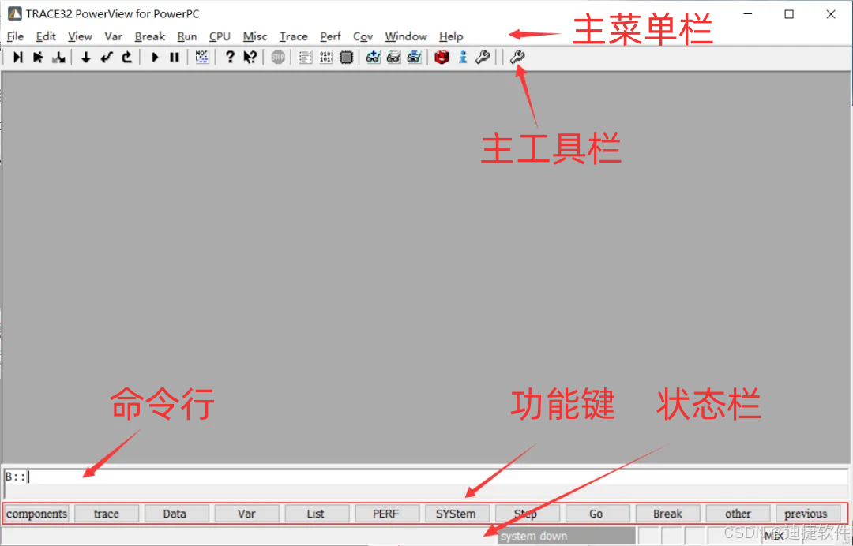Open the CPU Register chip icon
Image resolution: width=853 pixels, height=546 pixels.
point(346,57)
